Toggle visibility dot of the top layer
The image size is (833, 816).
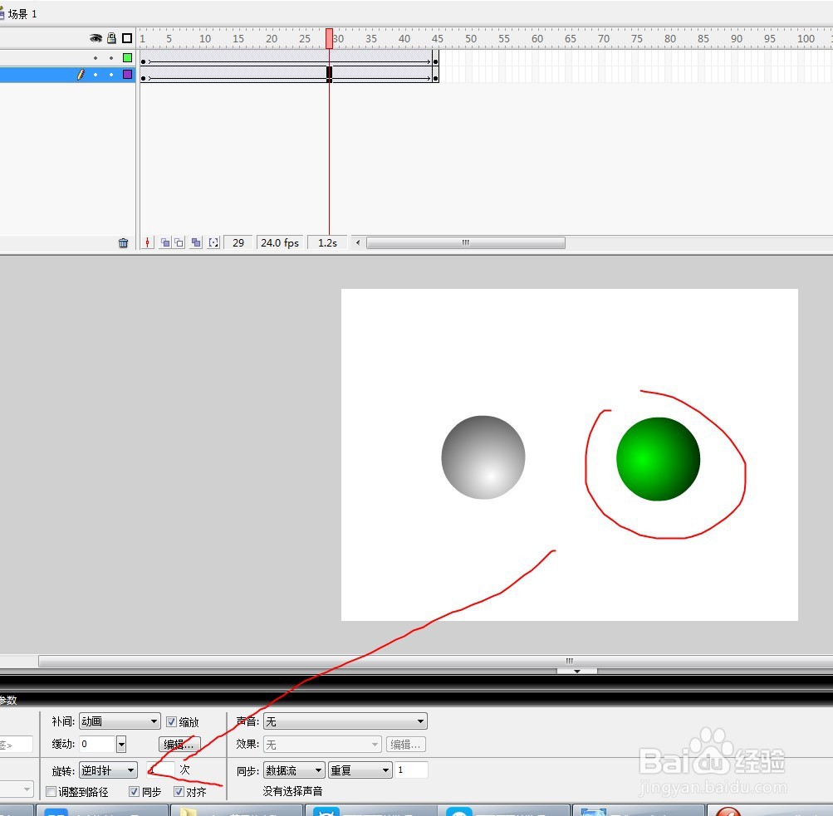pos(96,58)
